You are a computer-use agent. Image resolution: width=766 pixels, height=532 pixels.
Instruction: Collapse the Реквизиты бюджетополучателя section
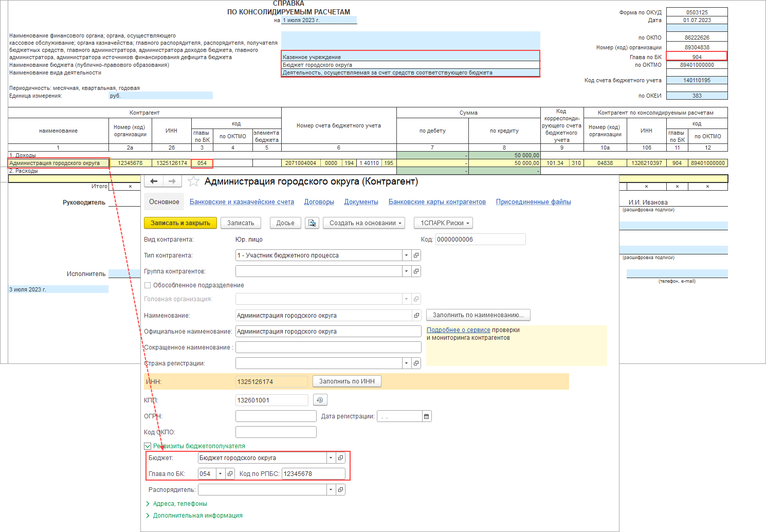coord(148,446)
